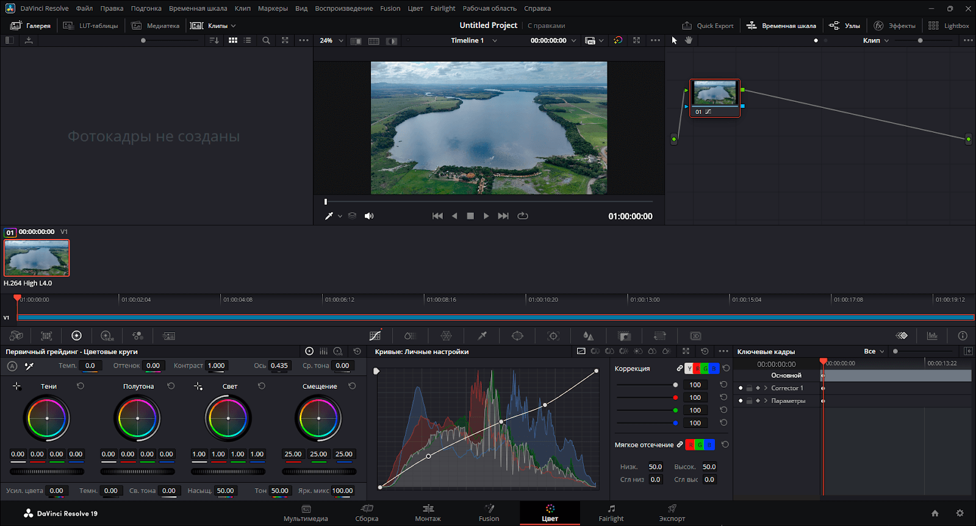Open the Scopes panel

(932, 336)
